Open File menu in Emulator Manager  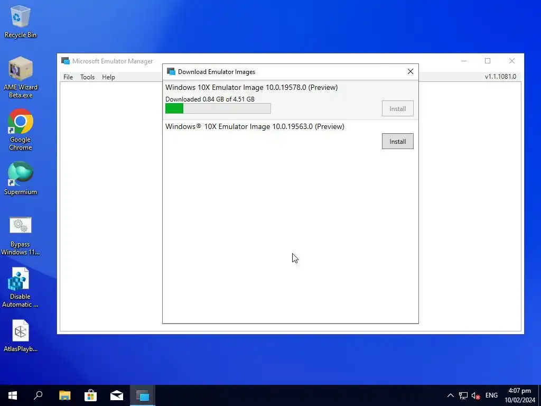click(68, 77)
